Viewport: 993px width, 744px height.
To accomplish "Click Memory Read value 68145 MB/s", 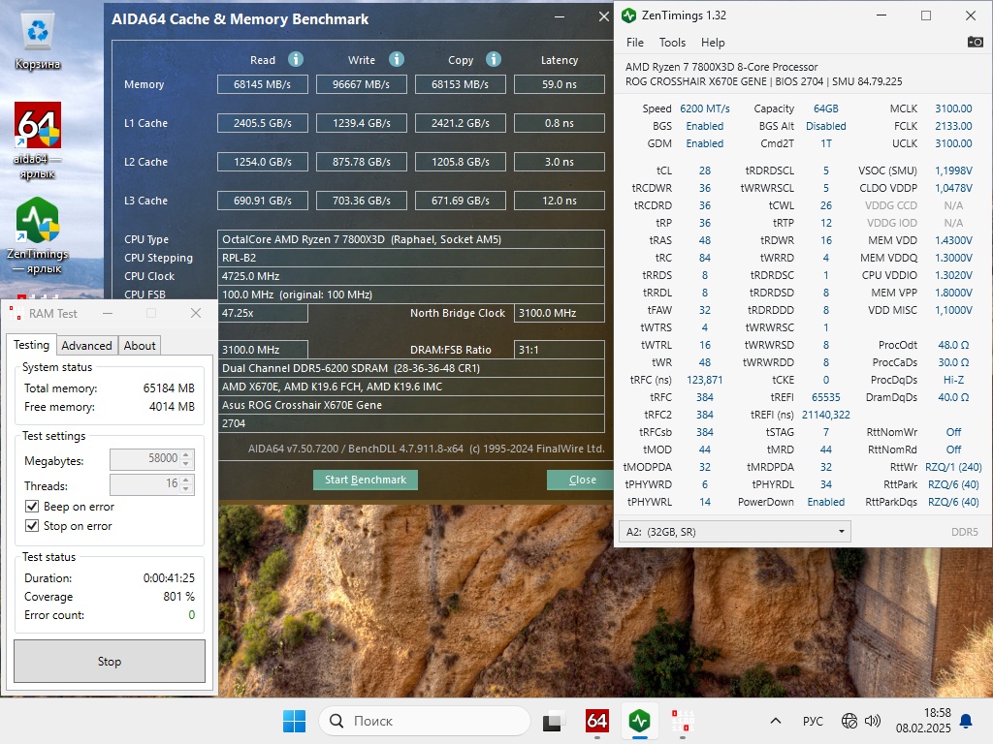I will pyautogui.click(x=262, y=84).
